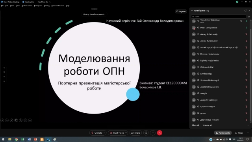This screenshot has height=142, width=252.
Task: Click the more options icon in viewer toolbar
Action: (30, 120)
